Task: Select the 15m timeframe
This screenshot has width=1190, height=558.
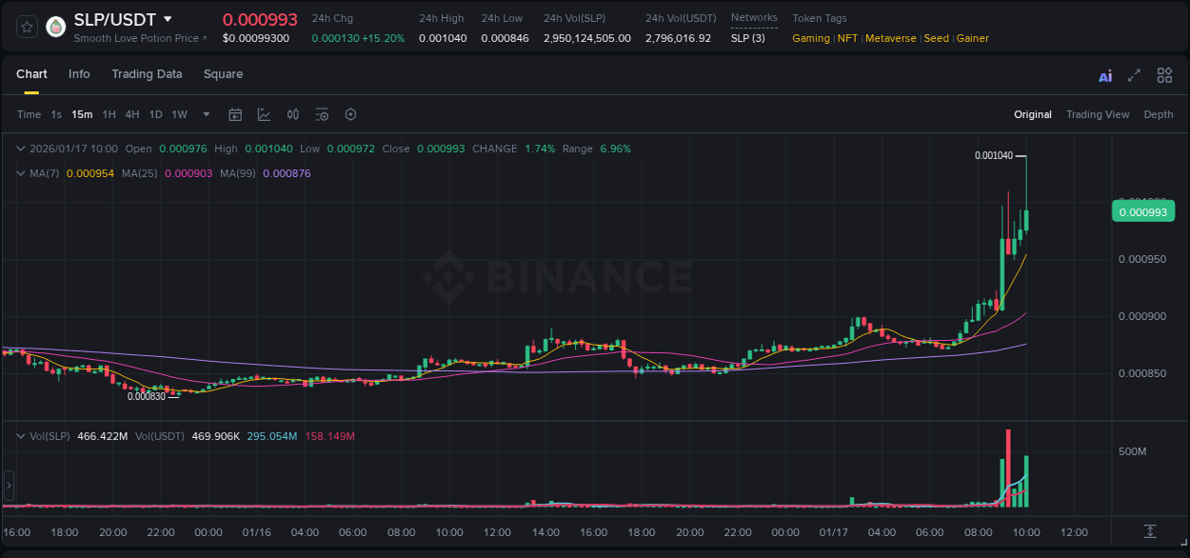Action: pyautogui.click(x=81, y=113)
